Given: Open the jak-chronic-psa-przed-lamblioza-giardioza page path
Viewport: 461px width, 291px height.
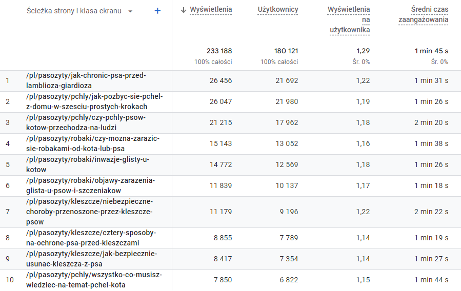Looking at the screenshot, I should (x=86, y=81).
